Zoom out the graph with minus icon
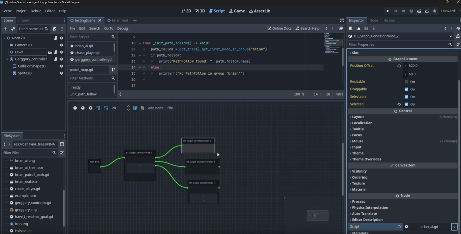This screenshot has height=234, width=461. (x=75, y=108)
